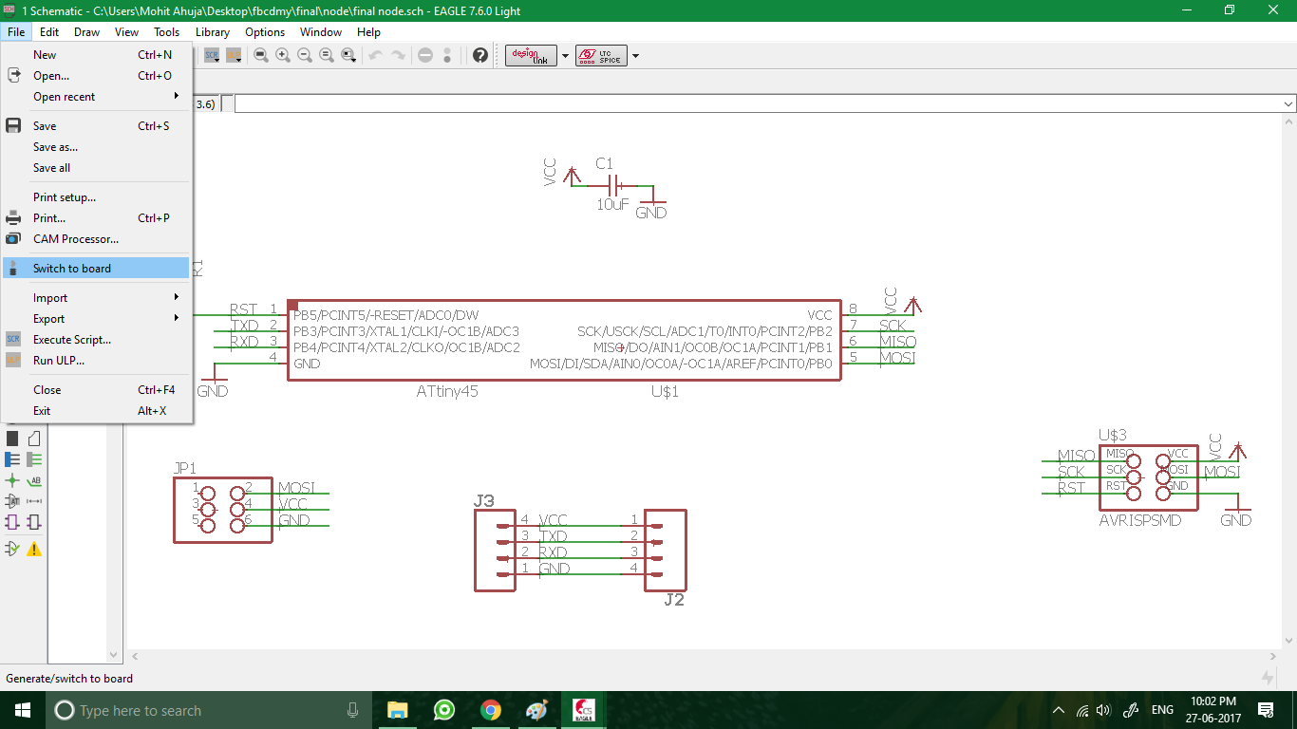
Task: Click the designlink button
Action: pyautogui.click(x=531, y=55)
